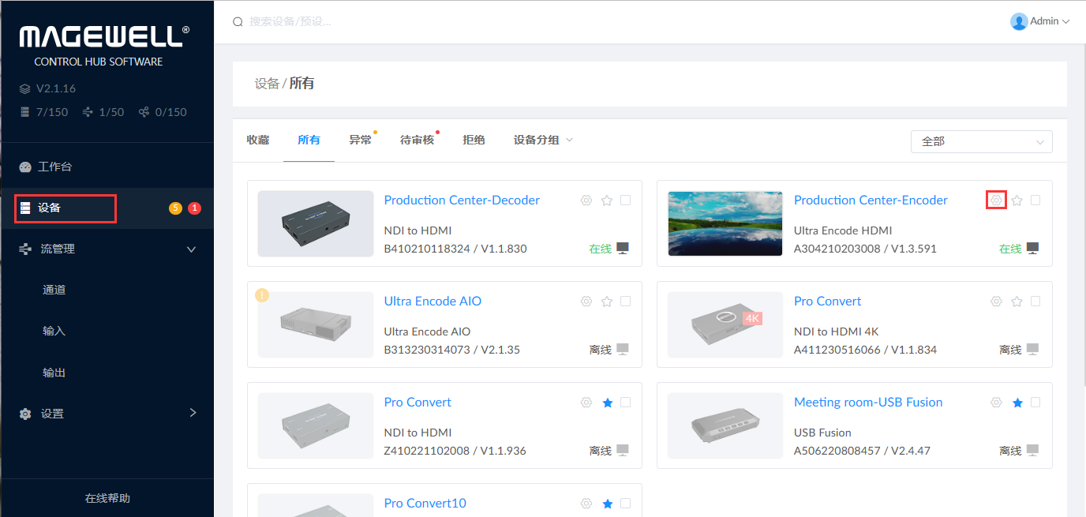
Task: Tick the Production Center-Decoder checkbox
Action: coord(626,200)
